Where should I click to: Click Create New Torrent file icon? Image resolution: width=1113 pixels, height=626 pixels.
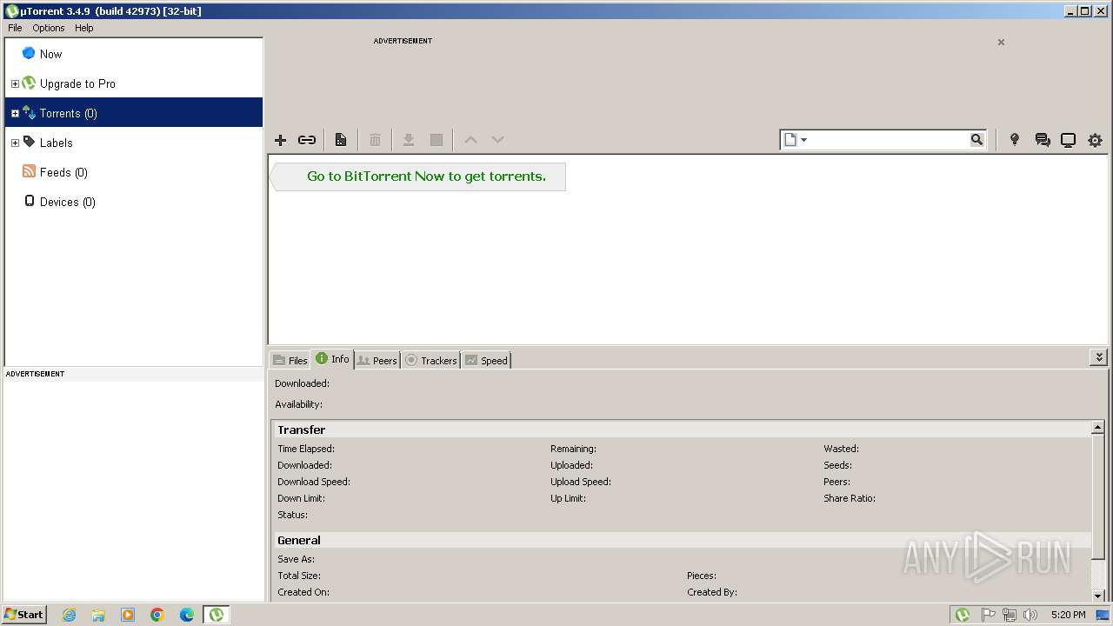pyautogui.click(x=341, y=140)
